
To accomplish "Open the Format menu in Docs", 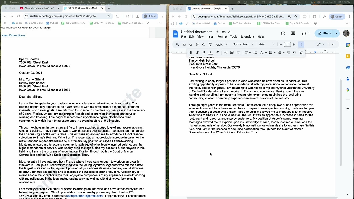I will point(222,37).
